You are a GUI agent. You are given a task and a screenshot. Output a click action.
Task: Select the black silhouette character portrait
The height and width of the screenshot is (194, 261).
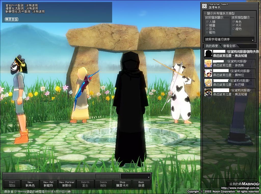pos(208,53)
